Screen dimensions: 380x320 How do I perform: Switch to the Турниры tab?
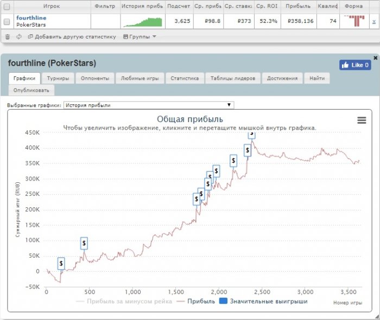[x=58, y=78]
